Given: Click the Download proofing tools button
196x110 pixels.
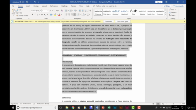Looking at the screenshot, I should (x=108, y=21).
